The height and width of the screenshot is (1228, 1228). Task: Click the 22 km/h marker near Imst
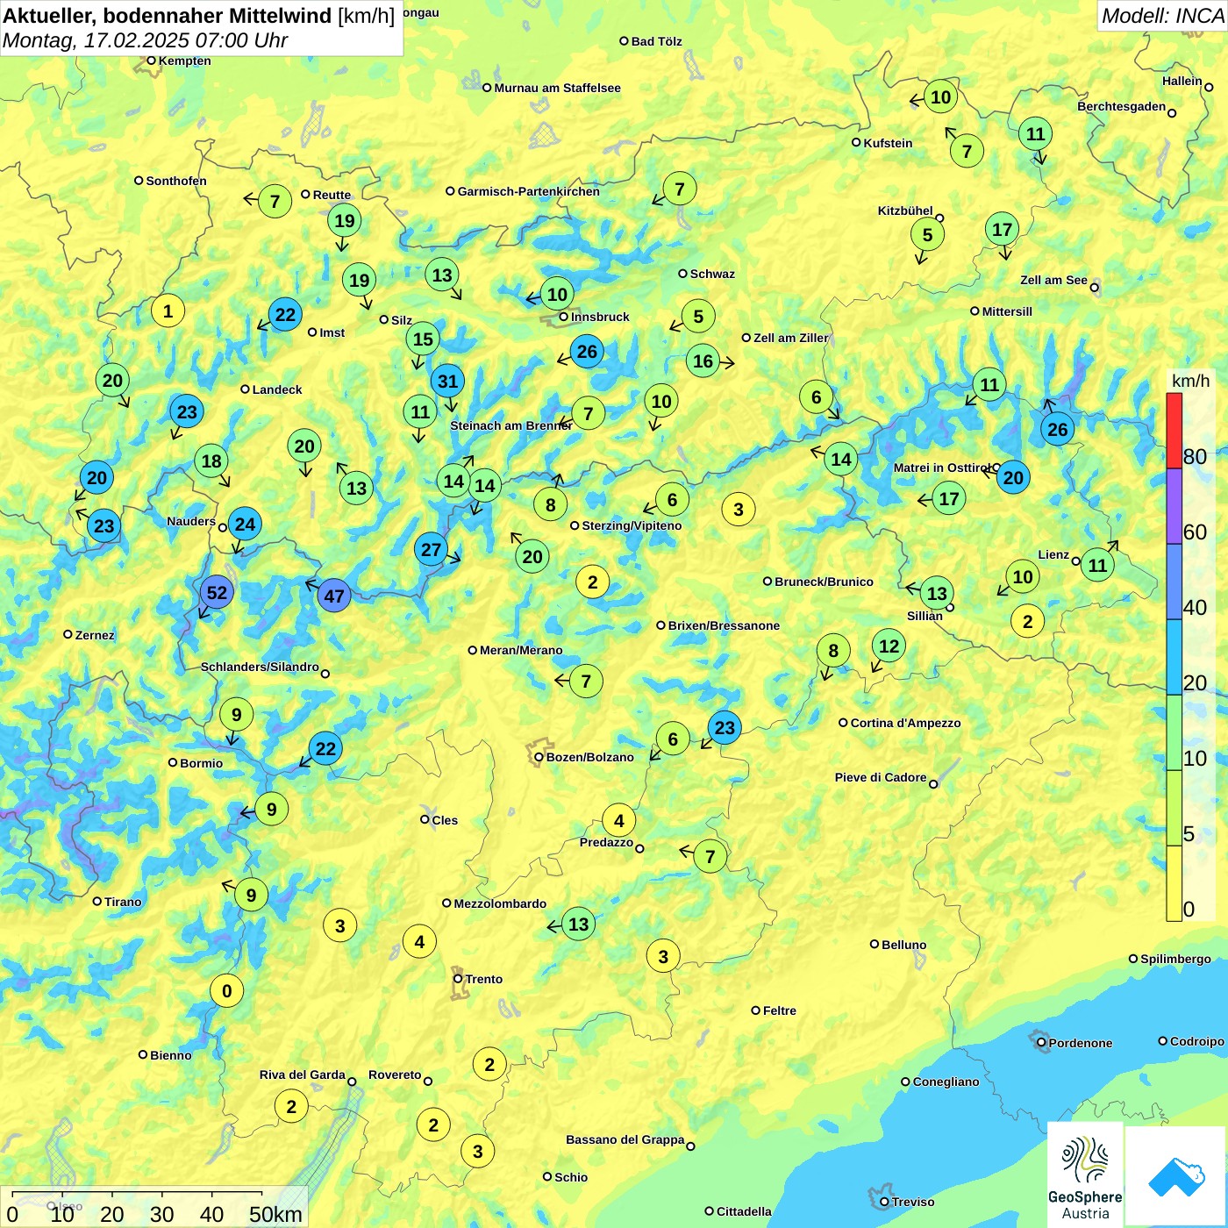click(x=285, y=314)
